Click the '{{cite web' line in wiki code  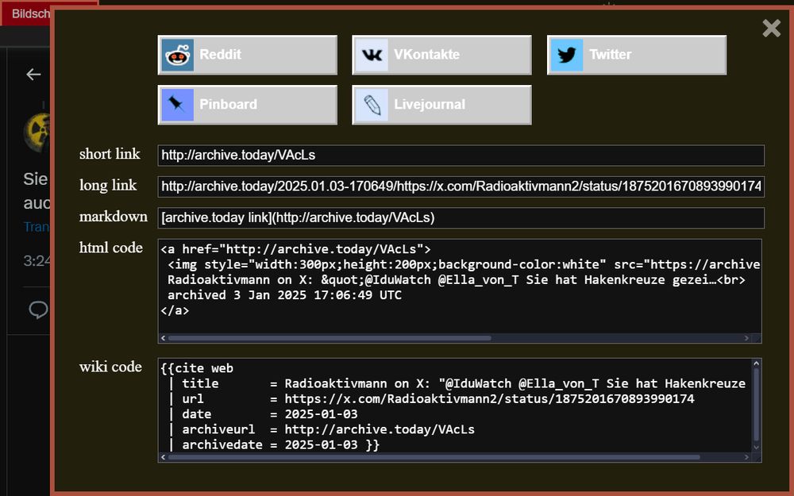click(197, 368)
